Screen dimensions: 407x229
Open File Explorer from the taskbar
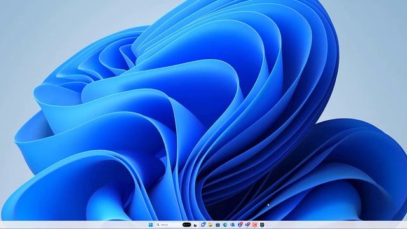point(210,225)
